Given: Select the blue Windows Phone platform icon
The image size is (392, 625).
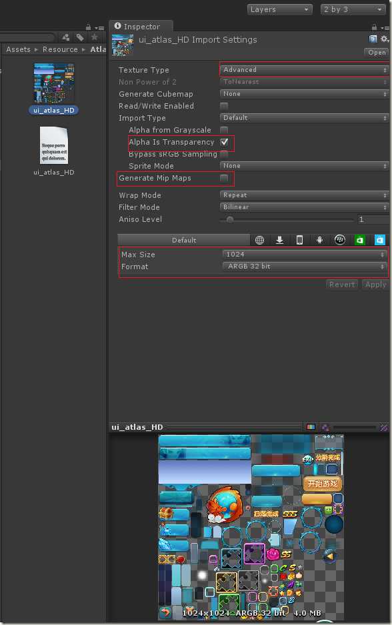Looking at the screenshot, I should click(379, 240).
